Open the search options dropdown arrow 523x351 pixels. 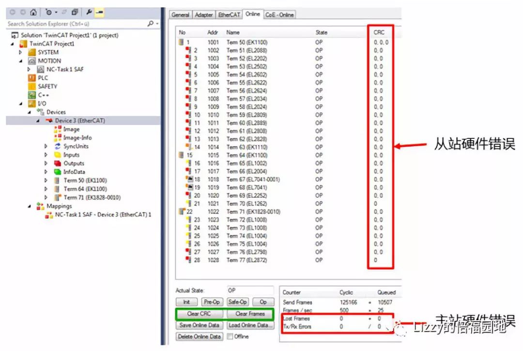coord(157,24)
